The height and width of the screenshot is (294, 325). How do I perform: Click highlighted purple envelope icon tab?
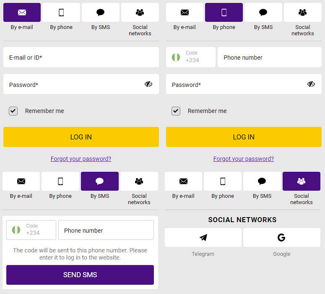(22, 13)
